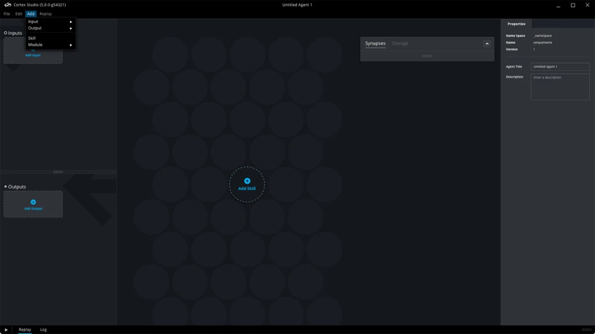Click the Add Output plus icon
Viewport: 595px width, 334px height.
click(x=33, y=202)
